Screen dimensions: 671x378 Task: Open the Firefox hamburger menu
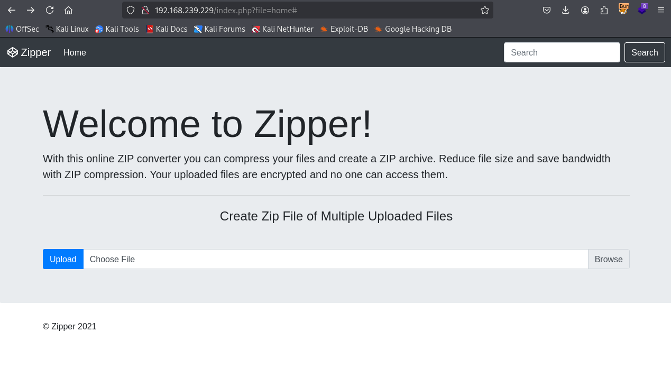[661, 10]
